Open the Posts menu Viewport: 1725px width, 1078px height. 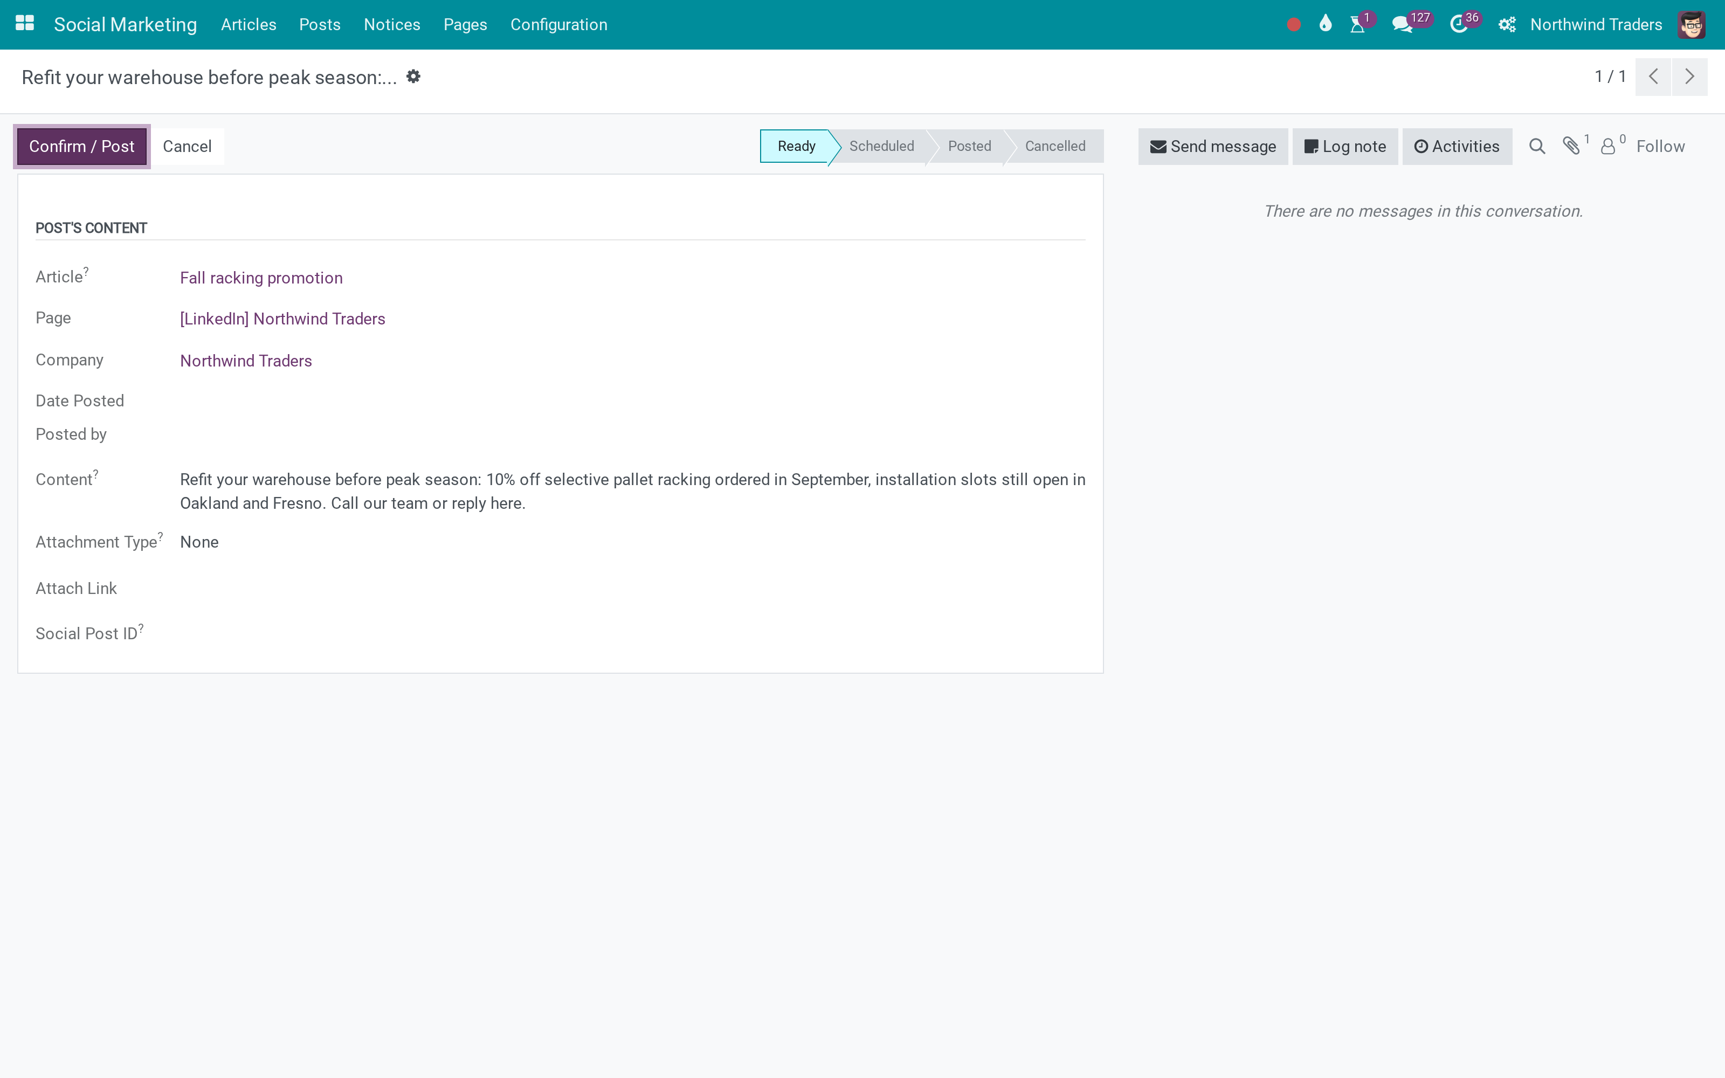tap(319, 25)
